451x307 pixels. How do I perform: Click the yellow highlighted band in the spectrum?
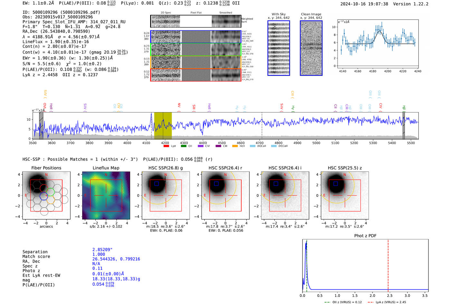pos(163,126)
